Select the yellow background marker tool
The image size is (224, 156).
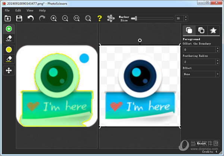pos(9,50)
